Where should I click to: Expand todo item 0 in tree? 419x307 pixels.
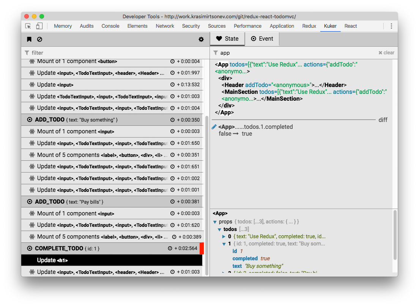224,237
